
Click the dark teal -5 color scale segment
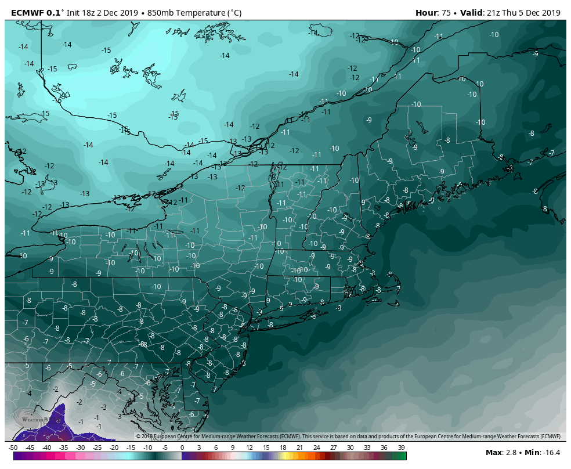(165, 456)
